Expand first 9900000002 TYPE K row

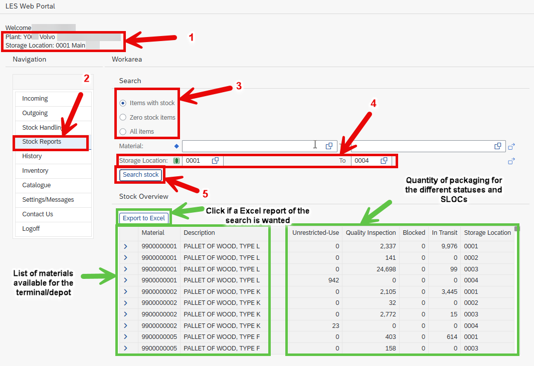126,291
